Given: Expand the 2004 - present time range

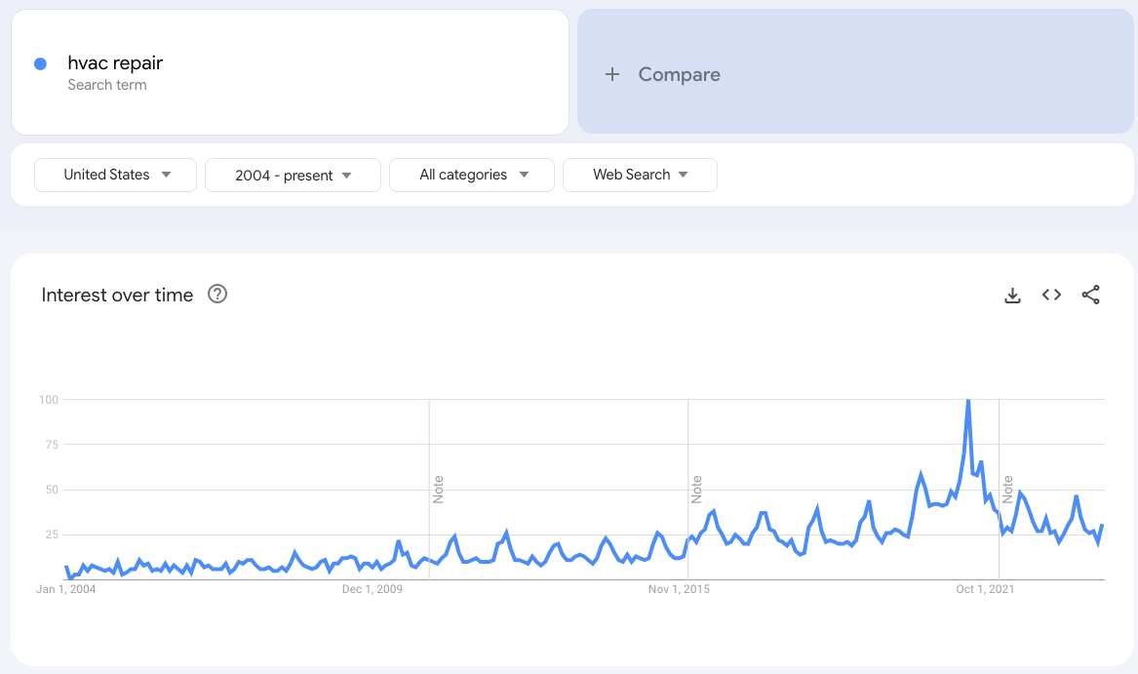Looking at the screenshot, I should click(293, 176).
